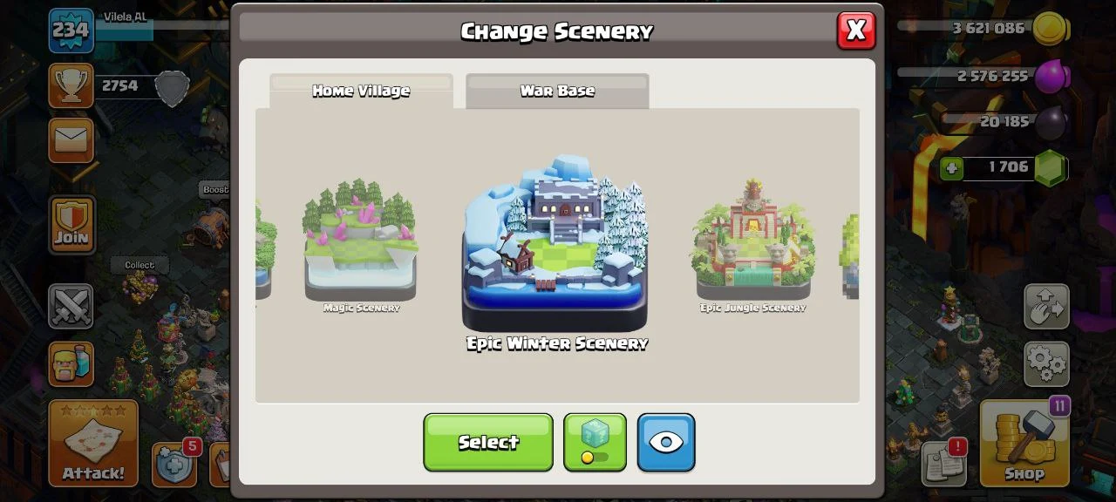
Task: Tap the level 234 experience badge
Action: (71, 31)
